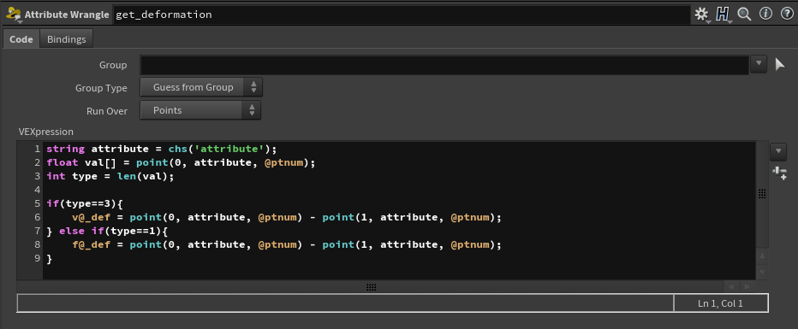Click the Attribute Wrangle node icon
798x329 pixels.
coord(13,15)
